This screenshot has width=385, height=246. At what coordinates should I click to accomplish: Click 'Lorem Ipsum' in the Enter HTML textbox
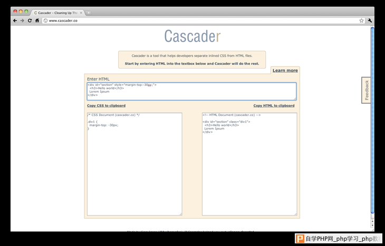pos(99,92)
